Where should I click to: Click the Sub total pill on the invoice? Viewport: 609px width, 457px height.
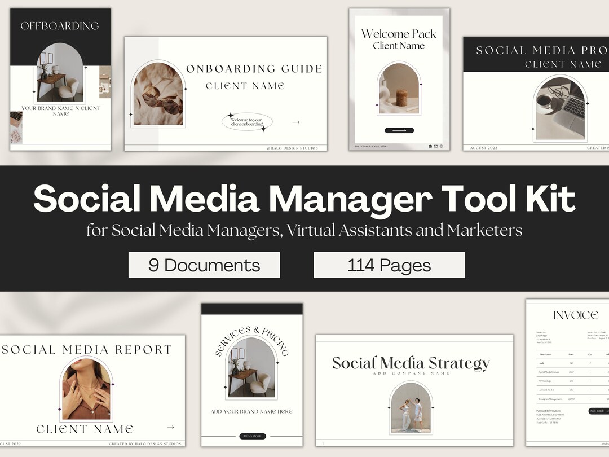point(598,411)
